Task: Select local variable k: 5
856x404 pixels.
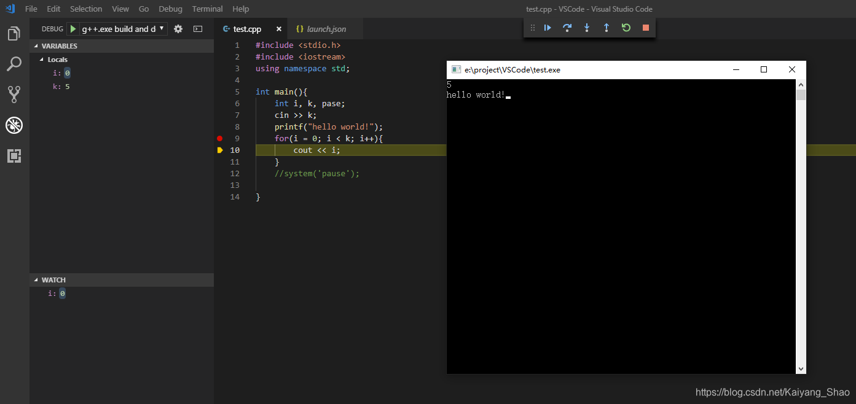Action: [122, 87]
